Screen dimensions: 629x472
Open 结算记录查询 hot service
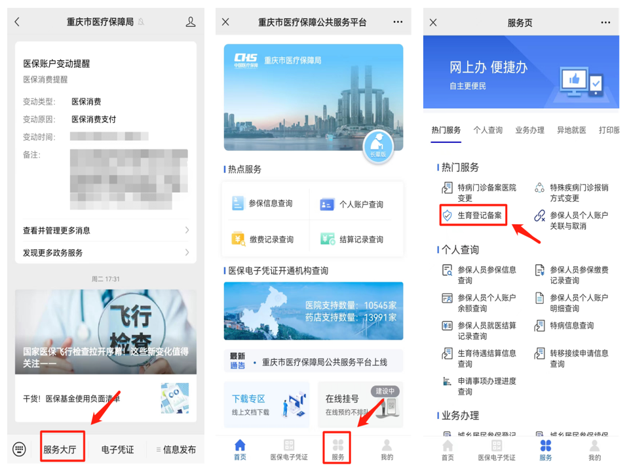[352, 239]
